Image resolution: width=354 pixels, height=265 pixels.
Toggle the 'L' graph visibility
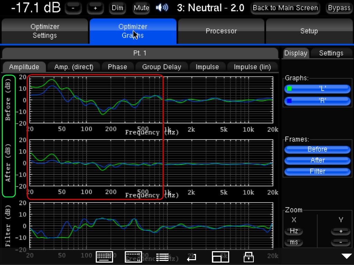317,89
